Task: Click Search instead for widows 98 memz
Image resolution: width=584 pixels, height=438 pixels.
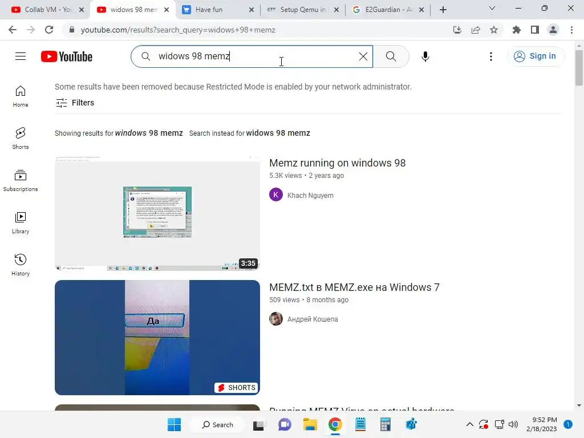Action: tap(250, 133)
